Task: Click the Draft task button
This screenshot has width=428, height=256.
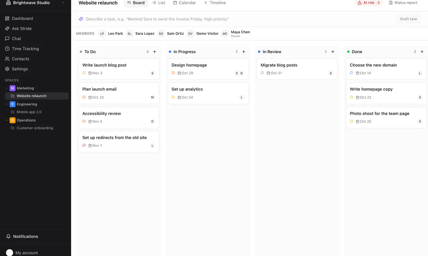Action: [408, 19]
